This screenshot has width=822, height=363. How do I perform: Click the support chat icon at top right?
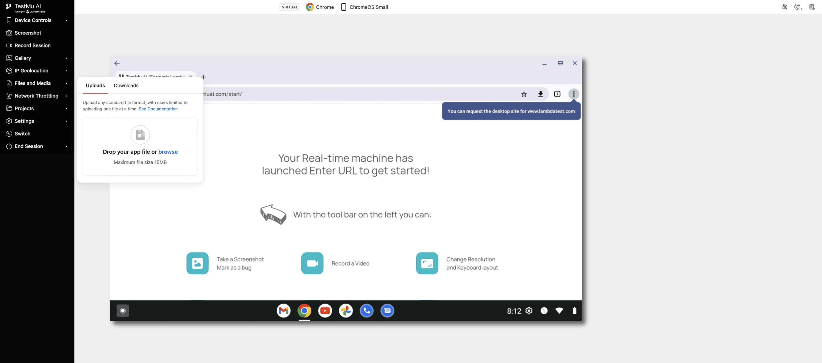(x=798, y=7)
